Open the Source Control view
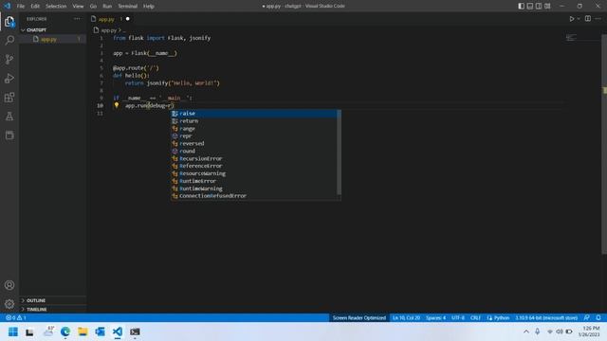The height and width of the screenshot is (341, 607). pyautogui.click(x=9, y=59)
